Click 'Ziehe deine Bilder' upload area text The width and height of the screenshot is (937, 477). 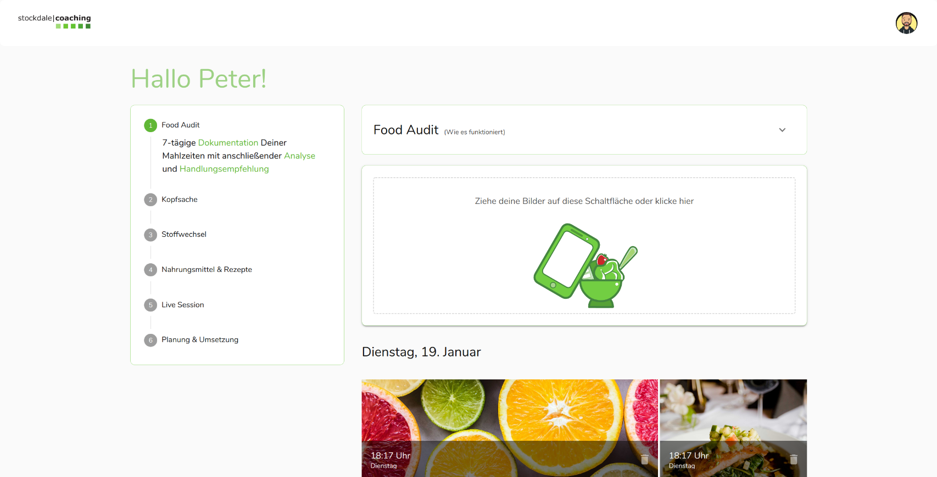click(x=584, y=201)
